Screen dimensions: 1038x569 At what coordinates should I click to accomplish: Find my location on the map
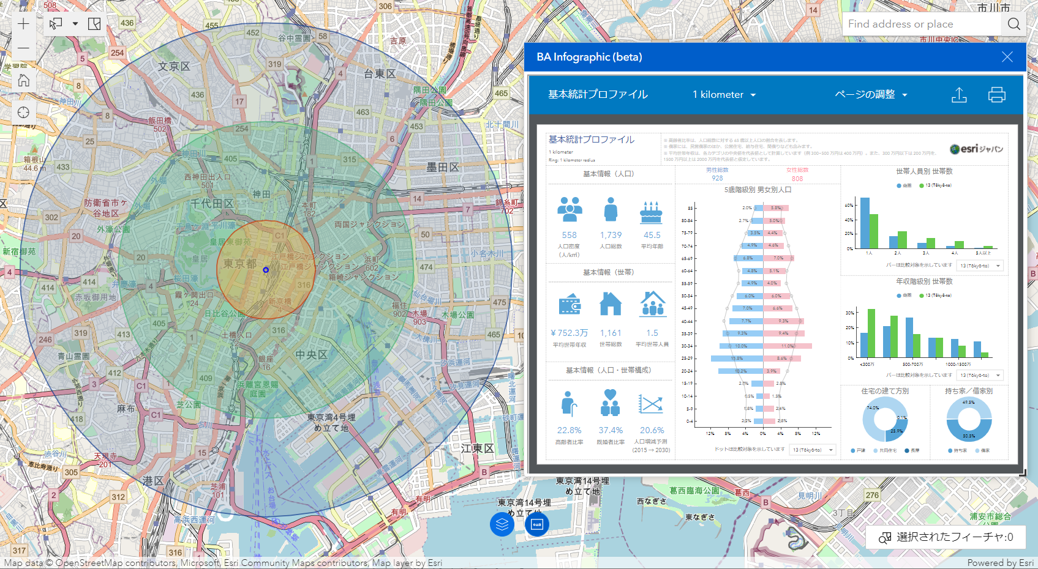pos(23,113)
